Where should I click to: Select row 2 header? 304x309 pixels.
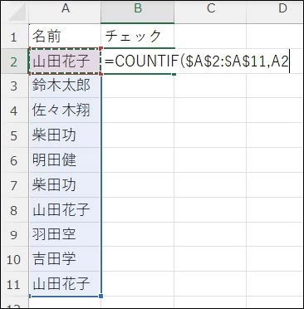click(14, 61)
